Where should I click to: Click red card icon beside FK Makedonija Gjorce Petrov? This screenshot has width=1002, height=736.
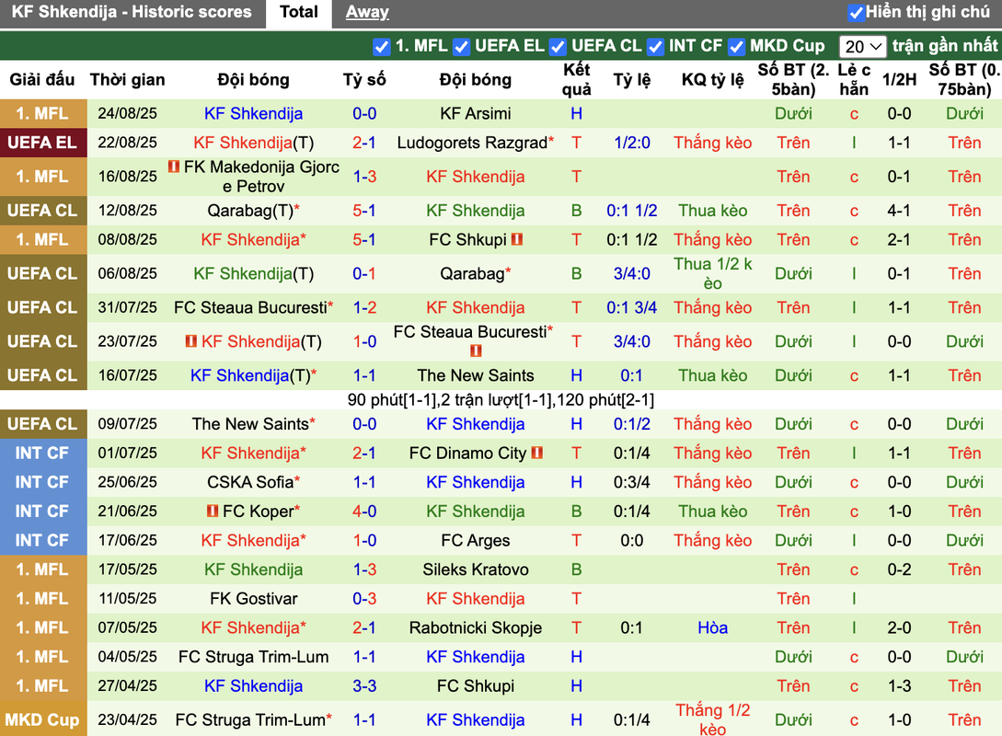[x=174, y=167]
